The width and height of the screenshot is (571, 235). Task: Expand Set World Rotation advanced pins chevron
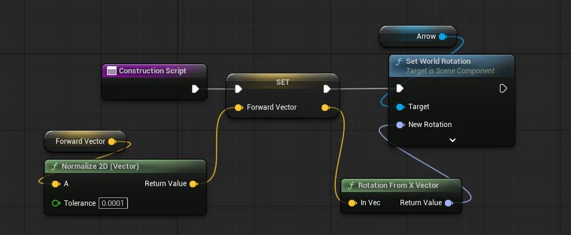452,140
